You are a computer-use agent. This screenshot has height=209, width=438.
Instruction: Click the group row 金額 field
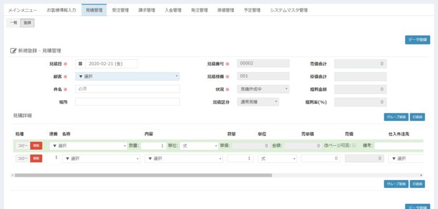coord(303,146)
